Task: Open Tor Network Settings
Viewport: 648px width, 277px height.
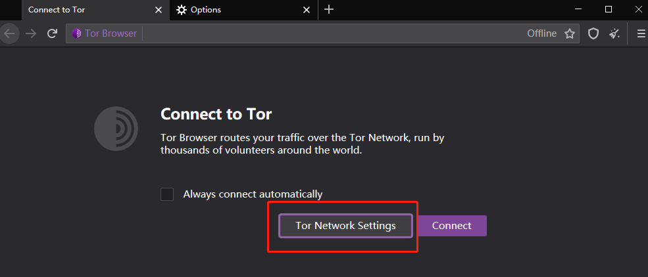Action: tap(345, 226)
